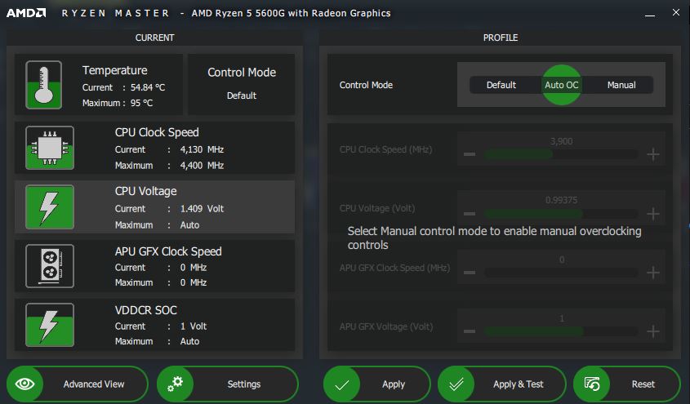690x404 pixels.
Task: Increase APU GFX Clock Speed with plus
Action: tap(652, 273)
